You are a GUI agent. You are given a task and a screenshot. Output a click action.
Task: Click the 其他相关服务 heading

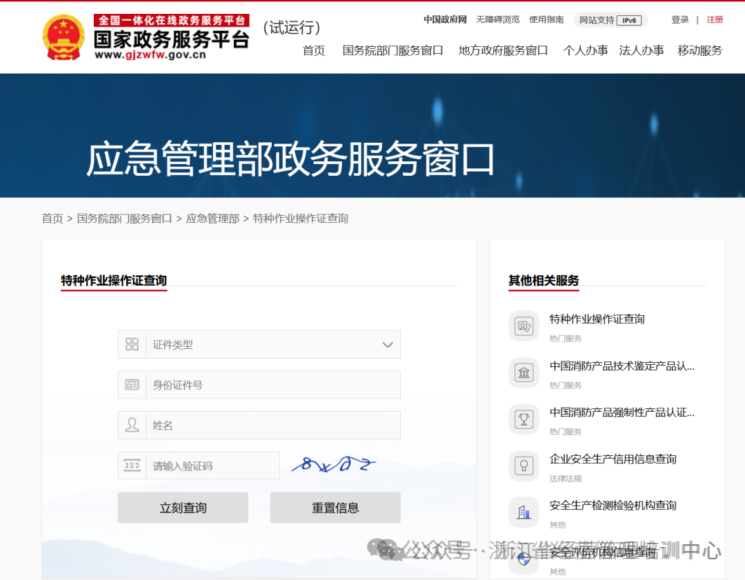544,280
